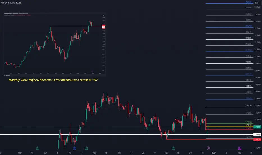This screenshot has width=262, height=155.
Task: Click the Nov label on the time axis
Action: [166, 153]
